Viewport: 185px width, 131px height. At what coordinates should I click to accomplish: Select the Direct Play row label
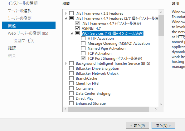pos(85,98)
